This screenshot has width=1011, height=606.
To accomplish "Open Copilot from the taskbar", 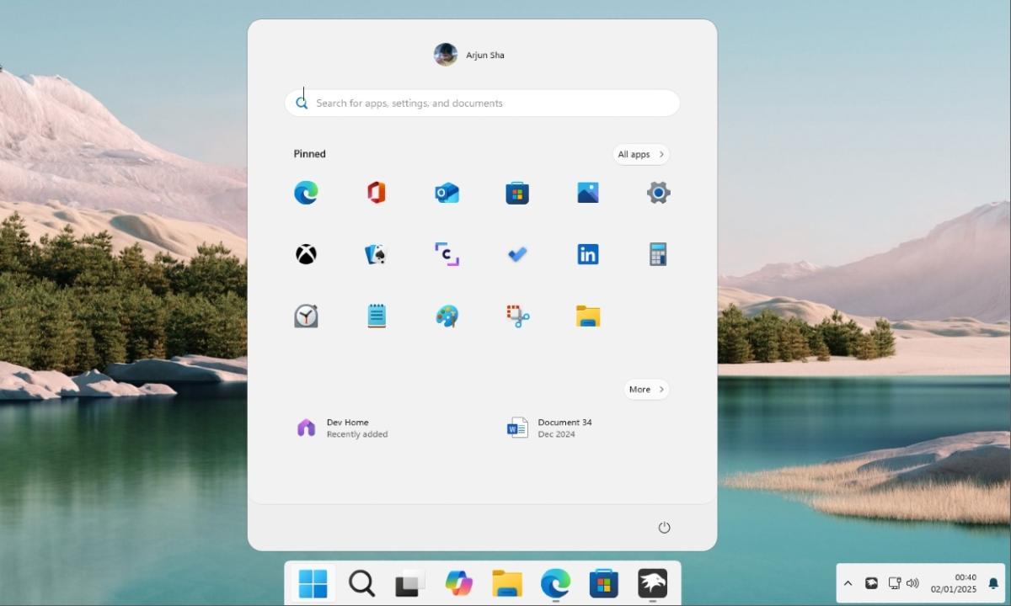I will (x=458, y=582).
